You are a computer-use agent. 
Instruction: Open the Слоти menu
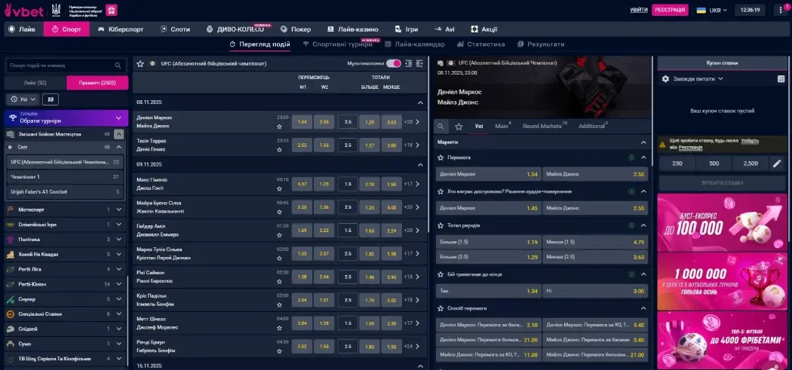pyautogui.click(x=175, y=29)
